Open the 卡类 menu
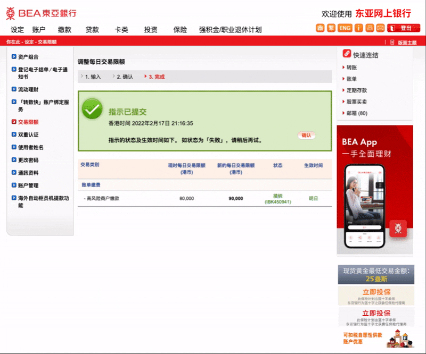The width and height of the screenshot is (426, 354). coord(121,30)
